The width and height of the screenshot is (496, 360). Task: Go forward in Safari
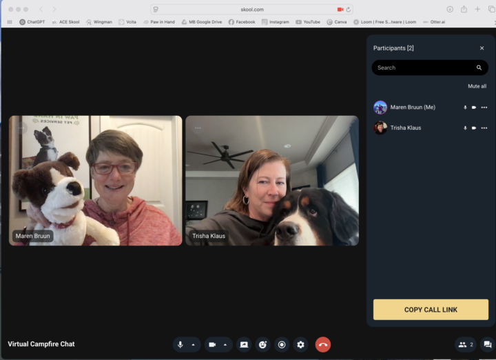[54, 9]
